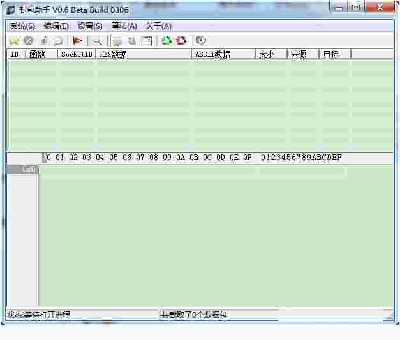Click the hex offset header 05
The width and height of the screenshot is (400, 340).
point(114,158)
